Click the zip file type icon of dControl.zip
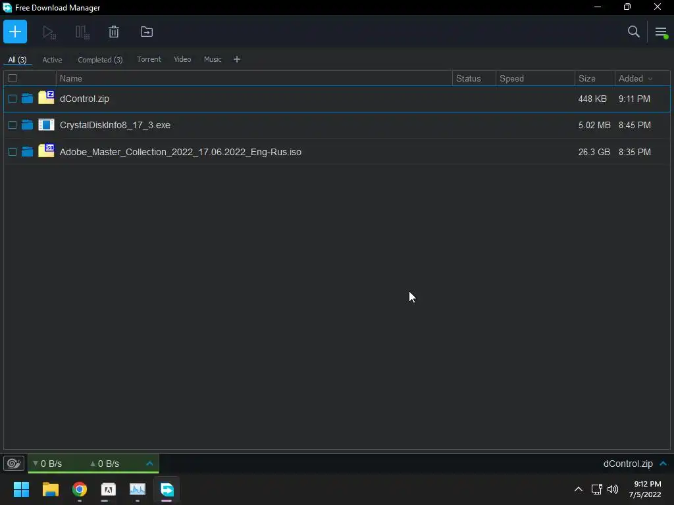The height and width of the screenshot is (505, 674). coord(46,97)
